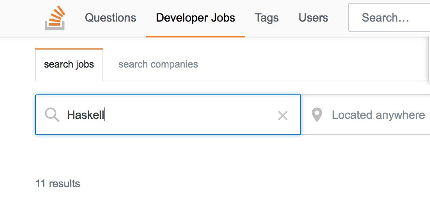The width and height of the screenshot is (430, 210).
Task: Focus the top Search… box
Action: tap(389, 17)
